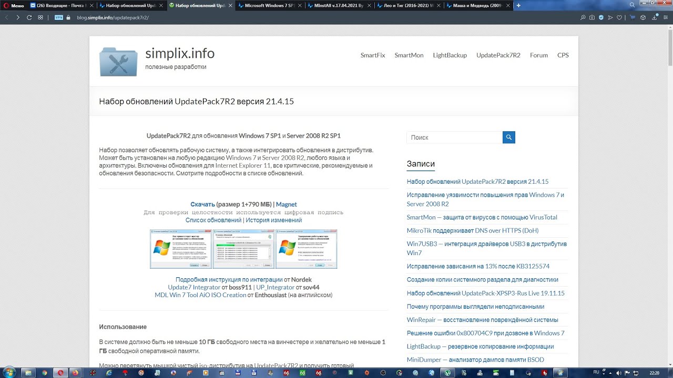The image size is (673, 378).
Task: Open Исправление зависания на 13% post
Action: (x=478, y=266)
